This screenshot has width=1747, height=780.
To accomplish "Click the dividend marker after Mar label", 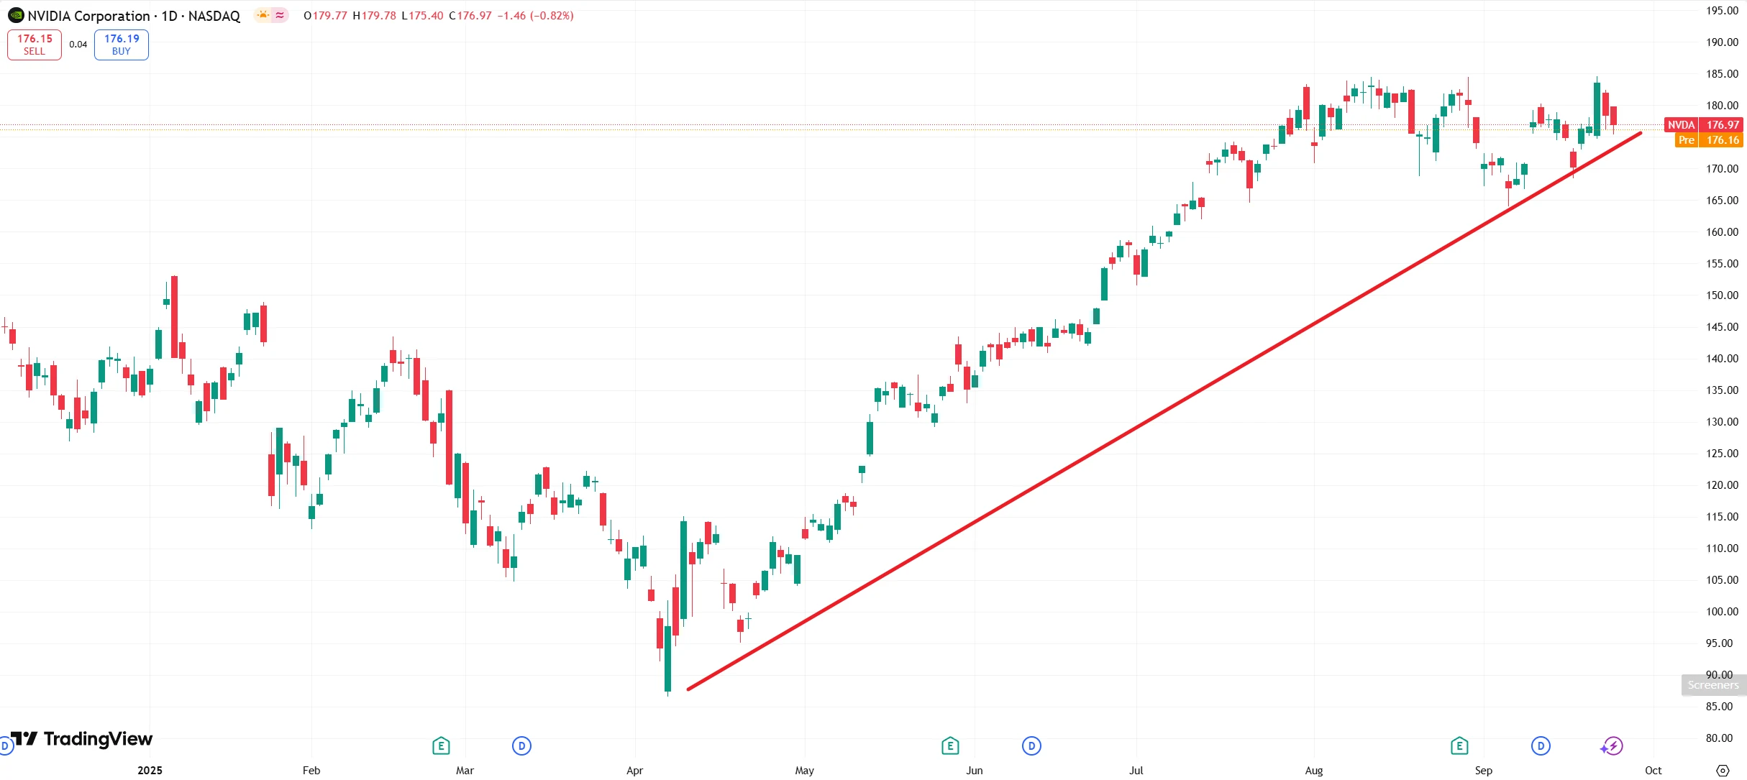I will pyautogui.click(x=521, y=746).
